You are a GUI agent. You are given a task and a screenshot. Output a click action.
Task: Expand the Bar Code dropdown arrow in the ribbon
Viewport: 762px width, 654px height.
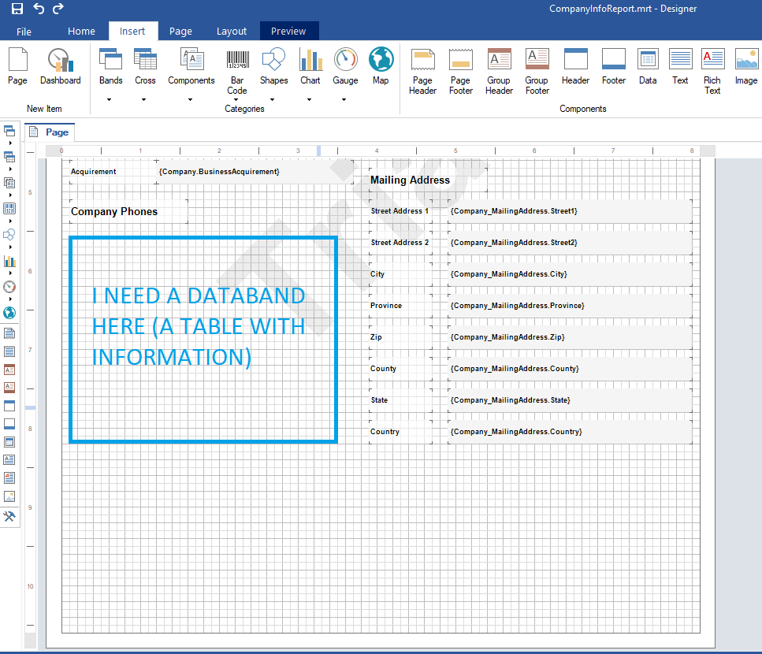[236, 99]
